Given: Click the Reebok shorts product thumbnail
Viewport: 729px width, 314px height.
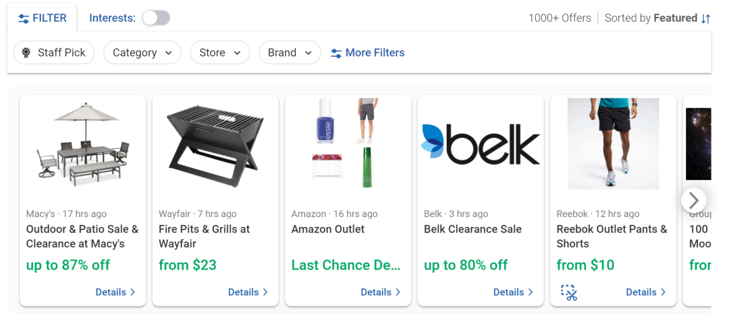Looking at the screenshot, I should pyautogui.click(x=613, y=144).
